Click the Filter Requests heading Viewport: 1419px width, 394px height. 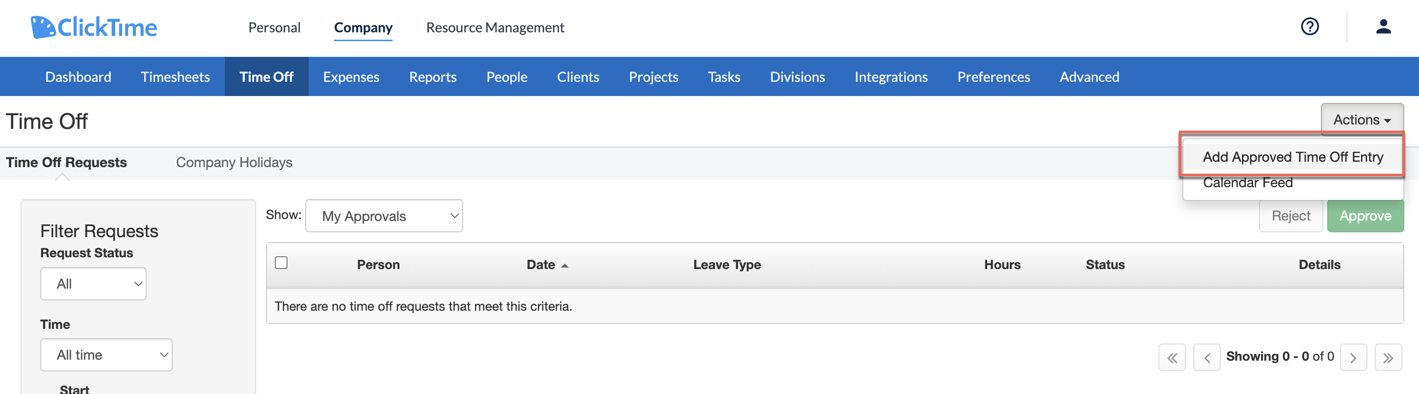pos(99,231)
